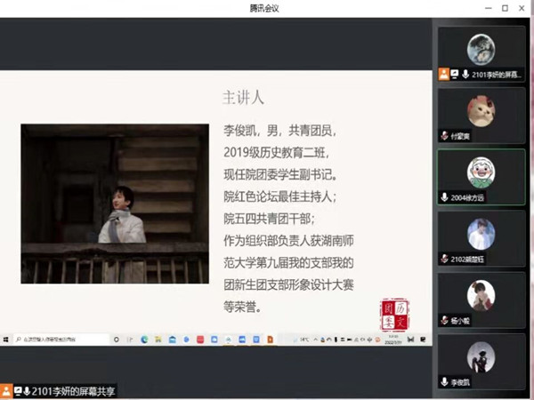Click the microphone icon beside 李俊凯

[x=444, y=381]
